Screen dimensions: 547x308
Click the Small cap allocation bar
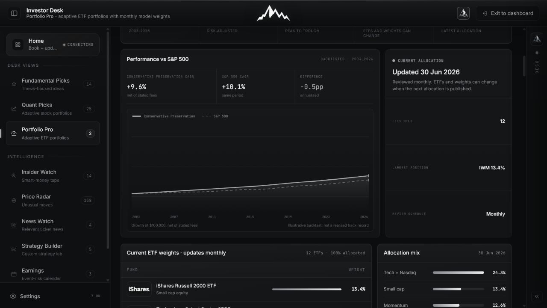pos(458,289)
